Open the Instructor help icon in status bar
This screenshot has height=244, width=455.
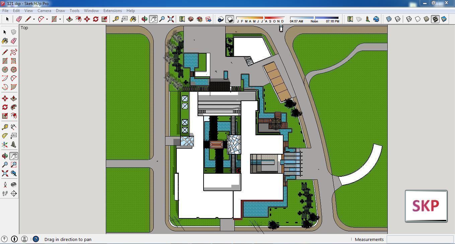pos(36,239)
